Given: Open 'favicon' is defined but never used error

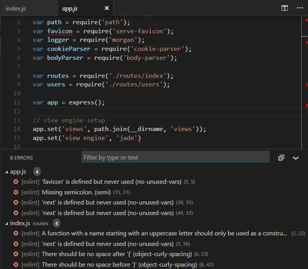Looking at the screenshot, I should click(x=112, y=182).
